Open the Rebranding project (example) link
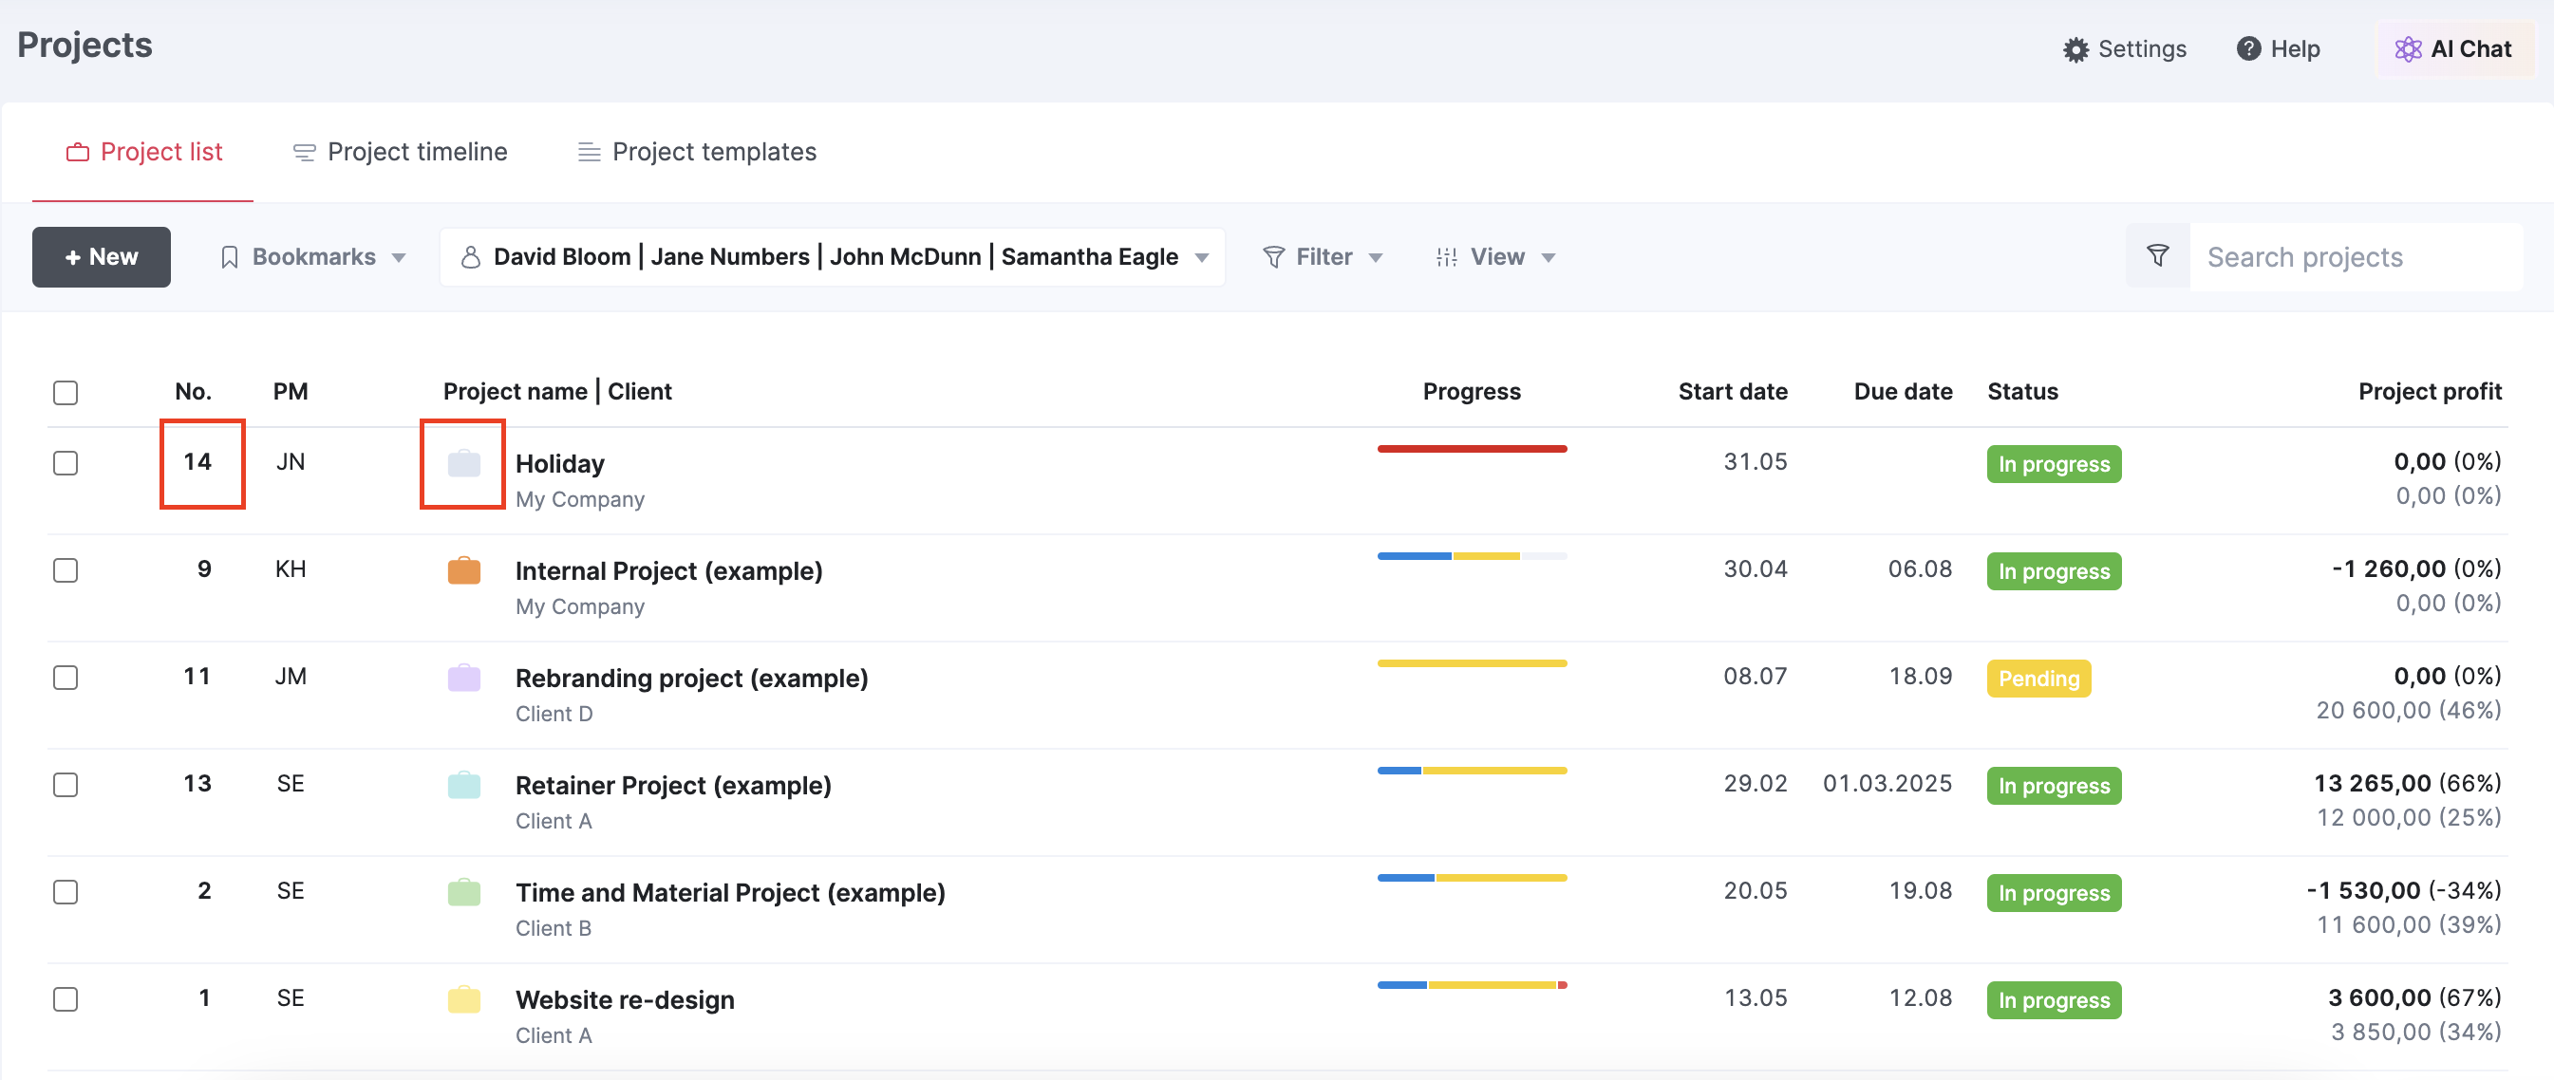This screenshot has height=1080, width=2554. pos(692,678)
